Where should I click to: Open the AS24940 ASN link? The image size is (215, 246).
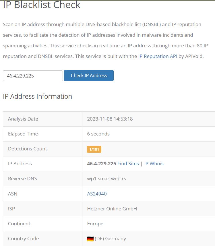click(x=97, y=194)
